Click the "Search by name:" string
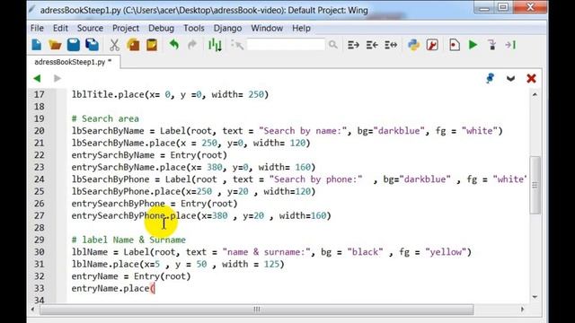 pos(303,131)
